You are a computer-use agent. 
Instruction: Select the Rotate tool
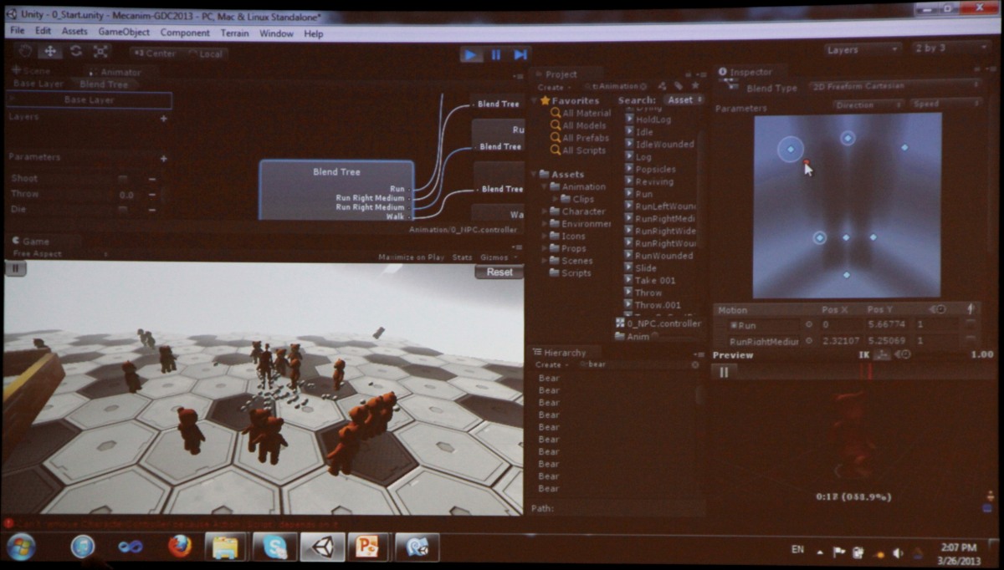75,52
